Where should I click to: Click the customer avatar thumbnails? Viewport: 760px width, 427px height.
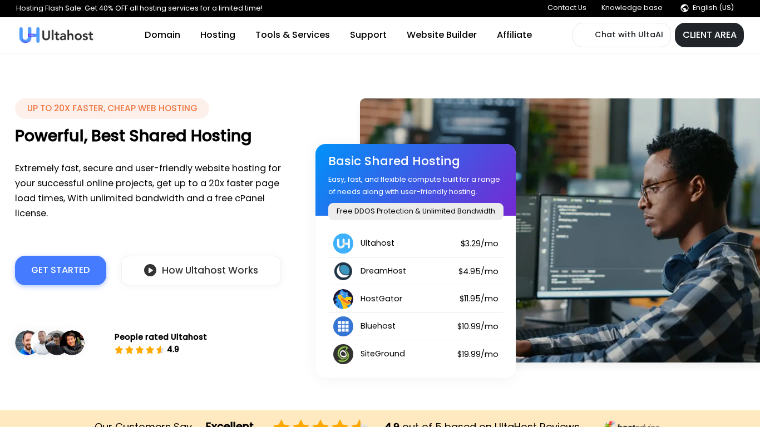tap(50, 342)
